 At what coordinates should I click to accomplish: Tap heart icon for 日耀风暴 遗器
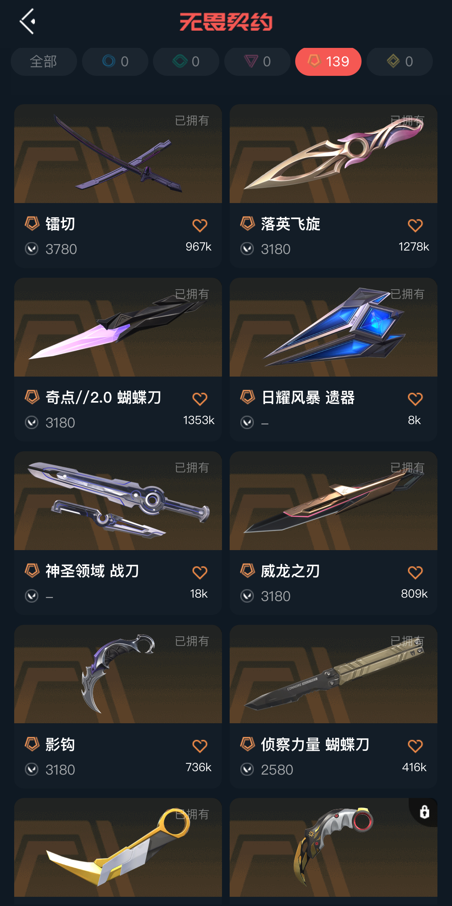[415, 399]
